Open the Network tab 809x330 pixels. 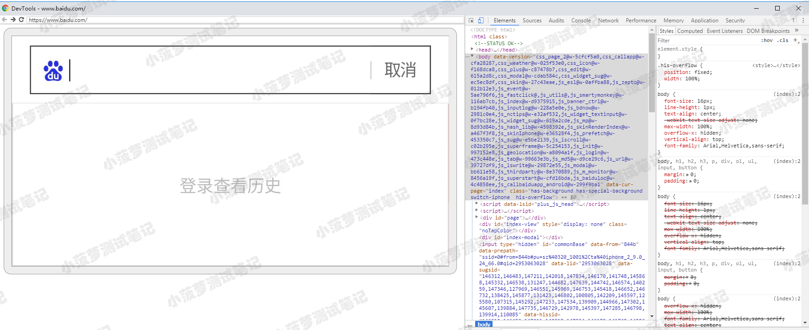tap(608, 21)
